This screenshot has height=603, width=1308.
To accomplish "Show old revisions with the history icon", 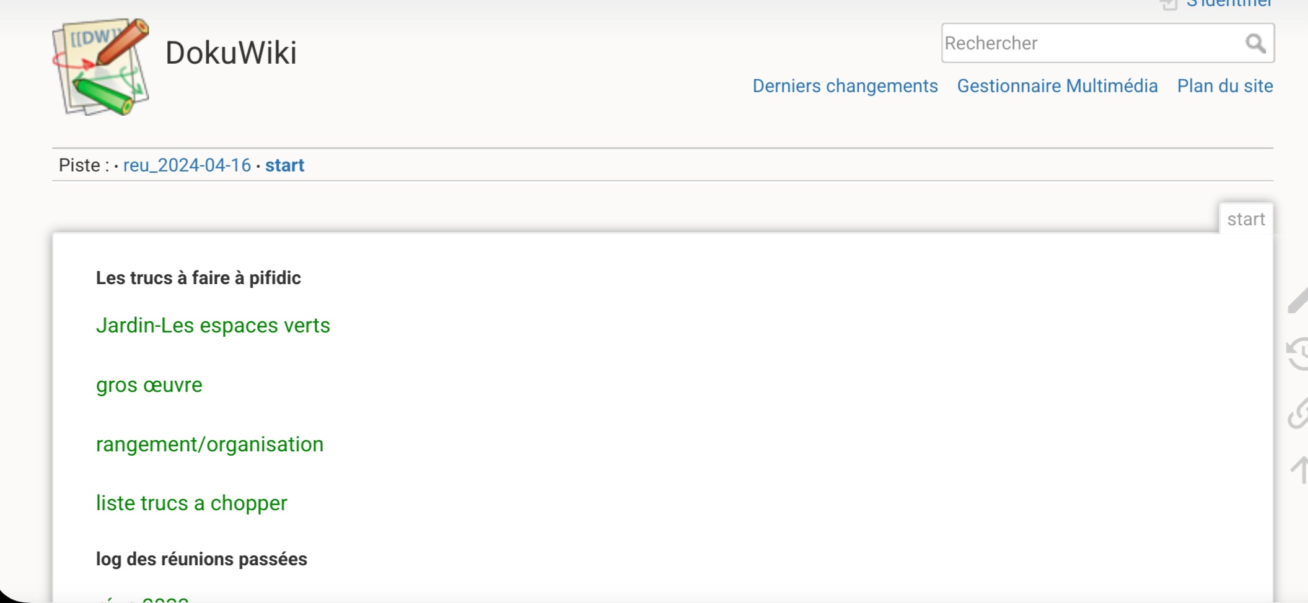I will pos(1298,354).
